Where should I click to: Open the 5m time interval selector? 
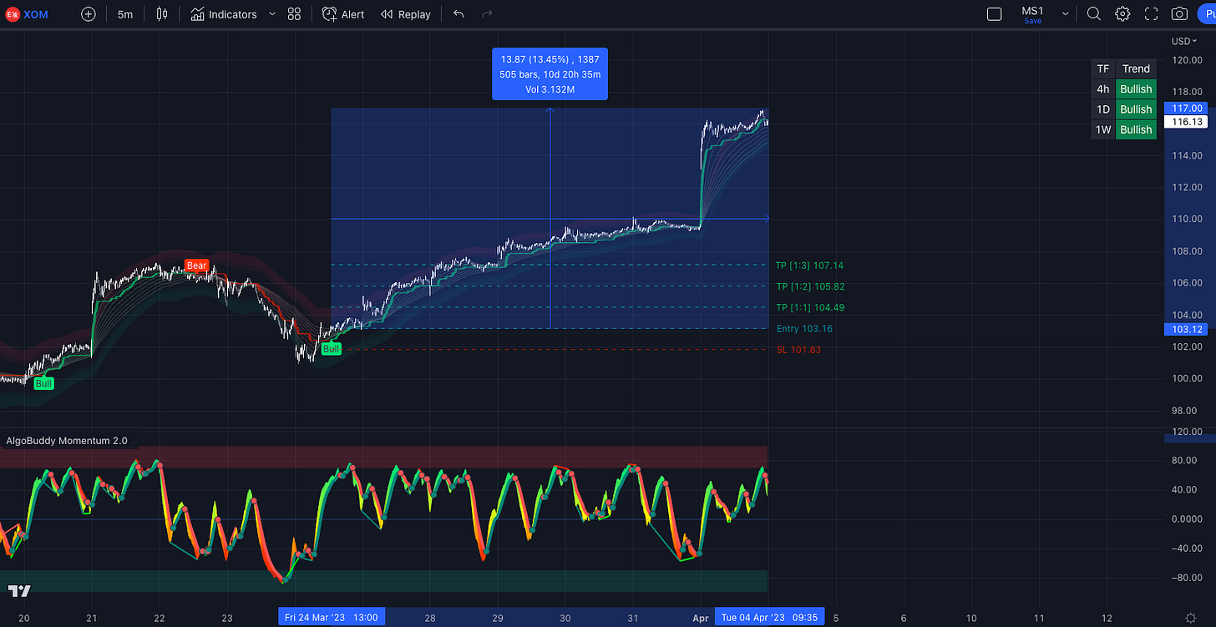coord(124,14)
